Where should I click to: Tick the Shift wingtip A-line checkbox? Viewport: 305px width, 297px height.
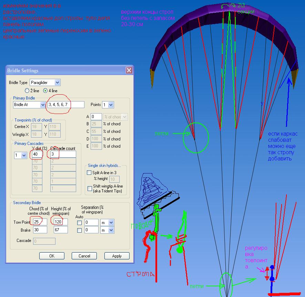click(90, 189)
